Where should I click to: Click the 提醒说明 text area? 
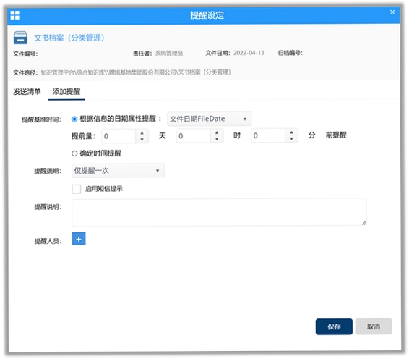pyautogui.click(x=219, y=212)
